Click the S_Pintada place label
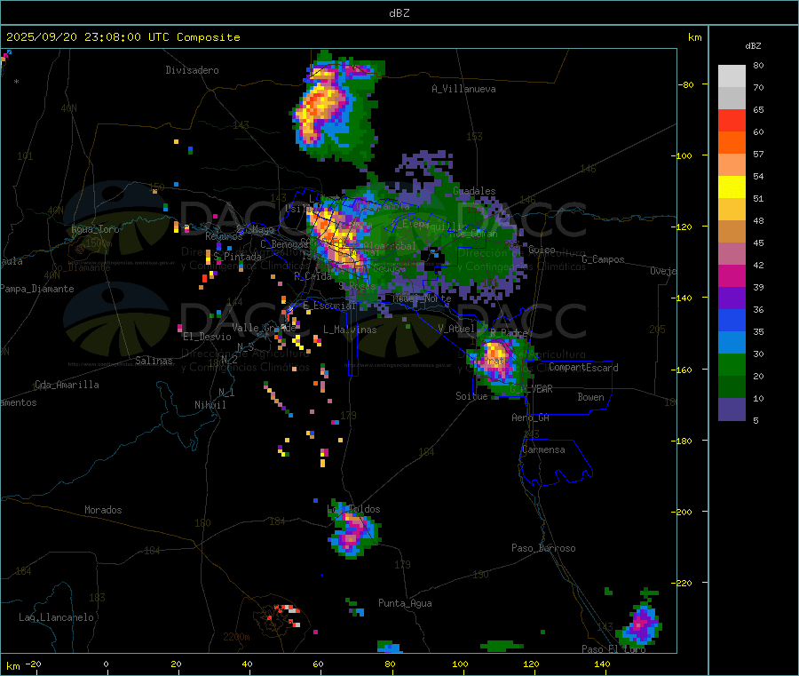799x676 pixels. click(x=237, y=257)
